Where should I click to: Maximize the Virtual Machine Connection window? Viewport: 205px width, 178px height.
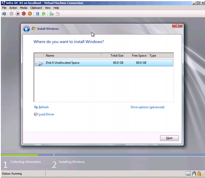[198, 3]
